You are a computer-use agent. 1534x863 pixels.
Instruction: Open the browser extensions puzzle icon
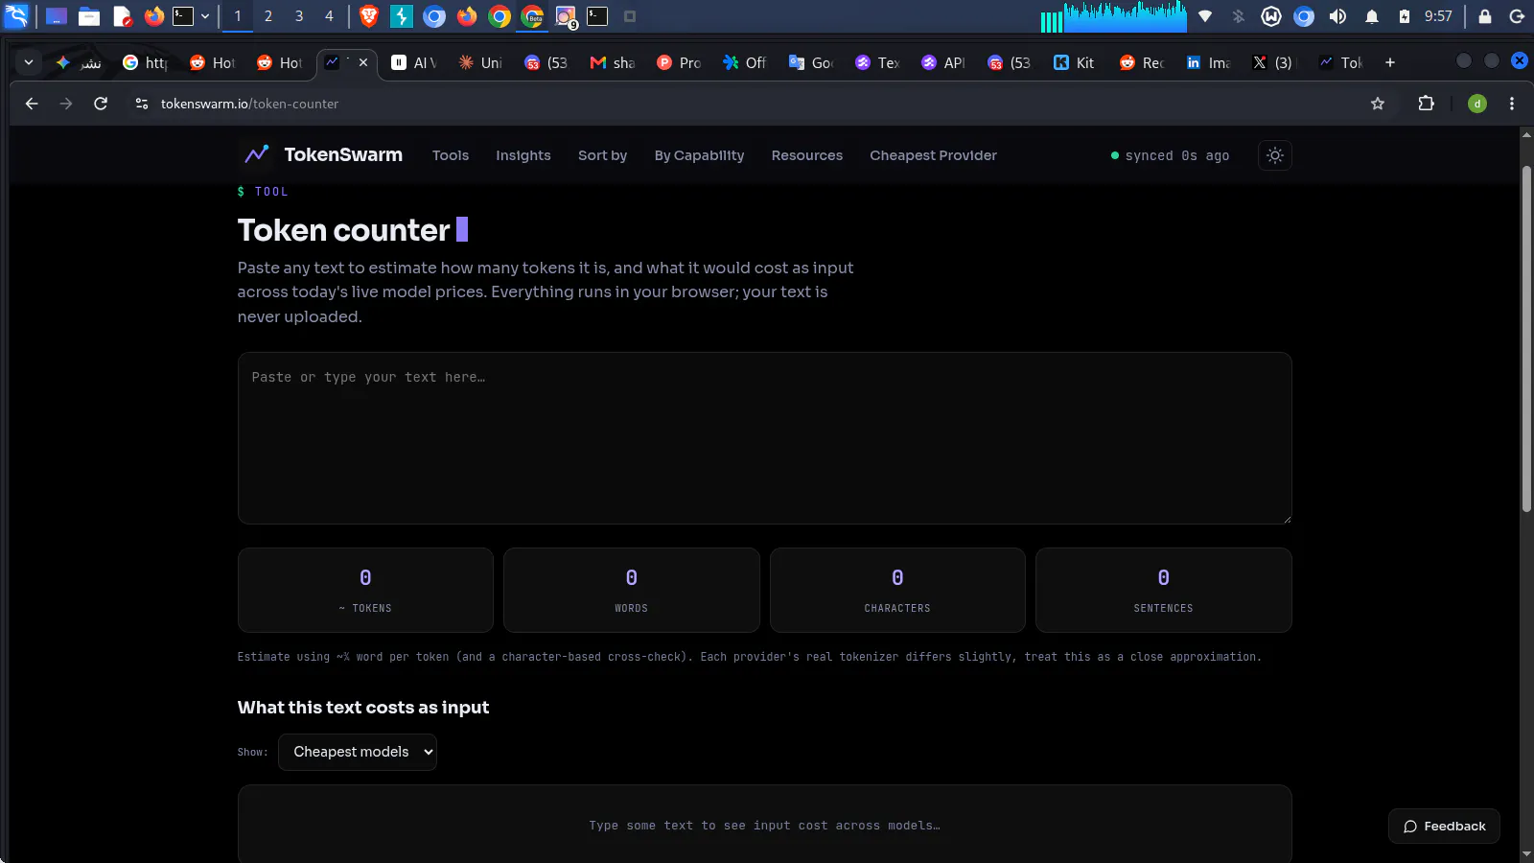click(x=1426, y=104)
